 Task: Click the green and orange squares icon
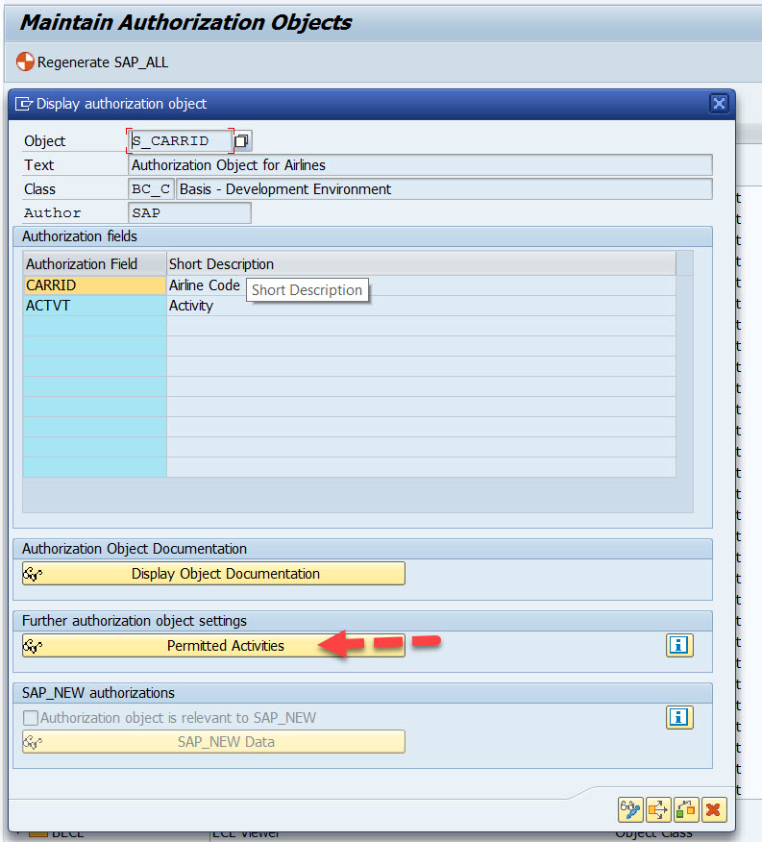[686, 809]
